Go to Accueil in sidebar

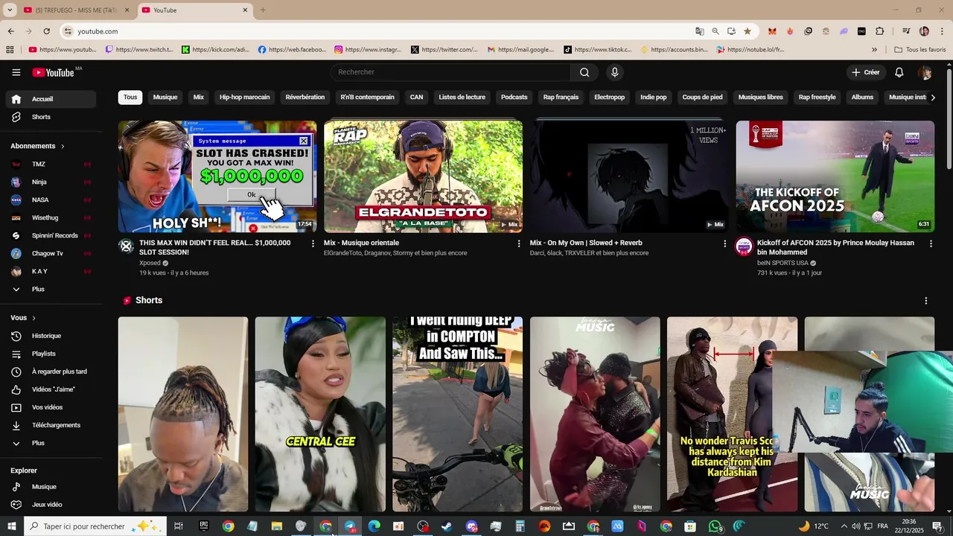click(51, 99)
